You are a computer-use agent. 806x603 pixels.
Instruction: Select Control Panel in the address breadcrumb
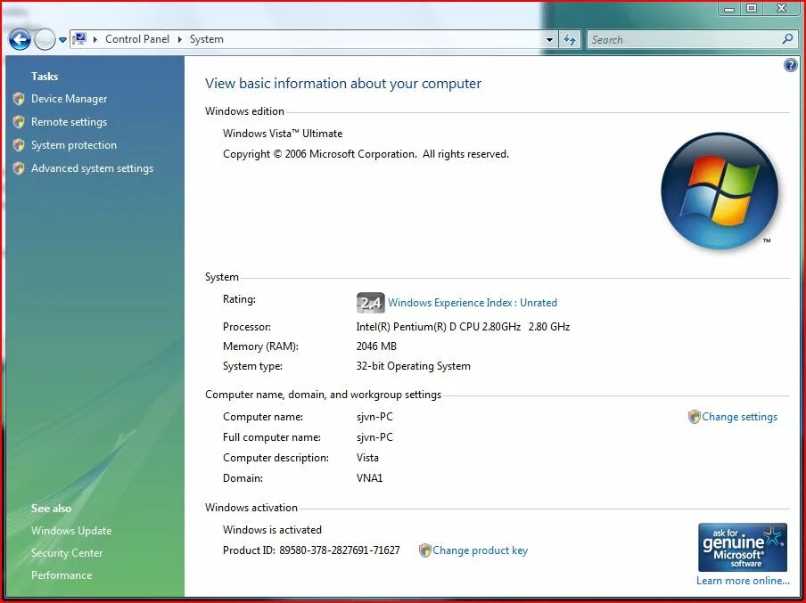[137, 39]
